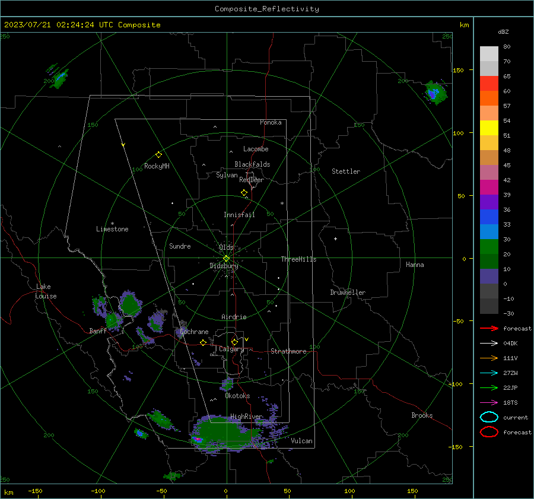This screenshot has width=534, height=499.
Task: Click the magenta 18TS arrow legend icon
Action: coord(489,403)
